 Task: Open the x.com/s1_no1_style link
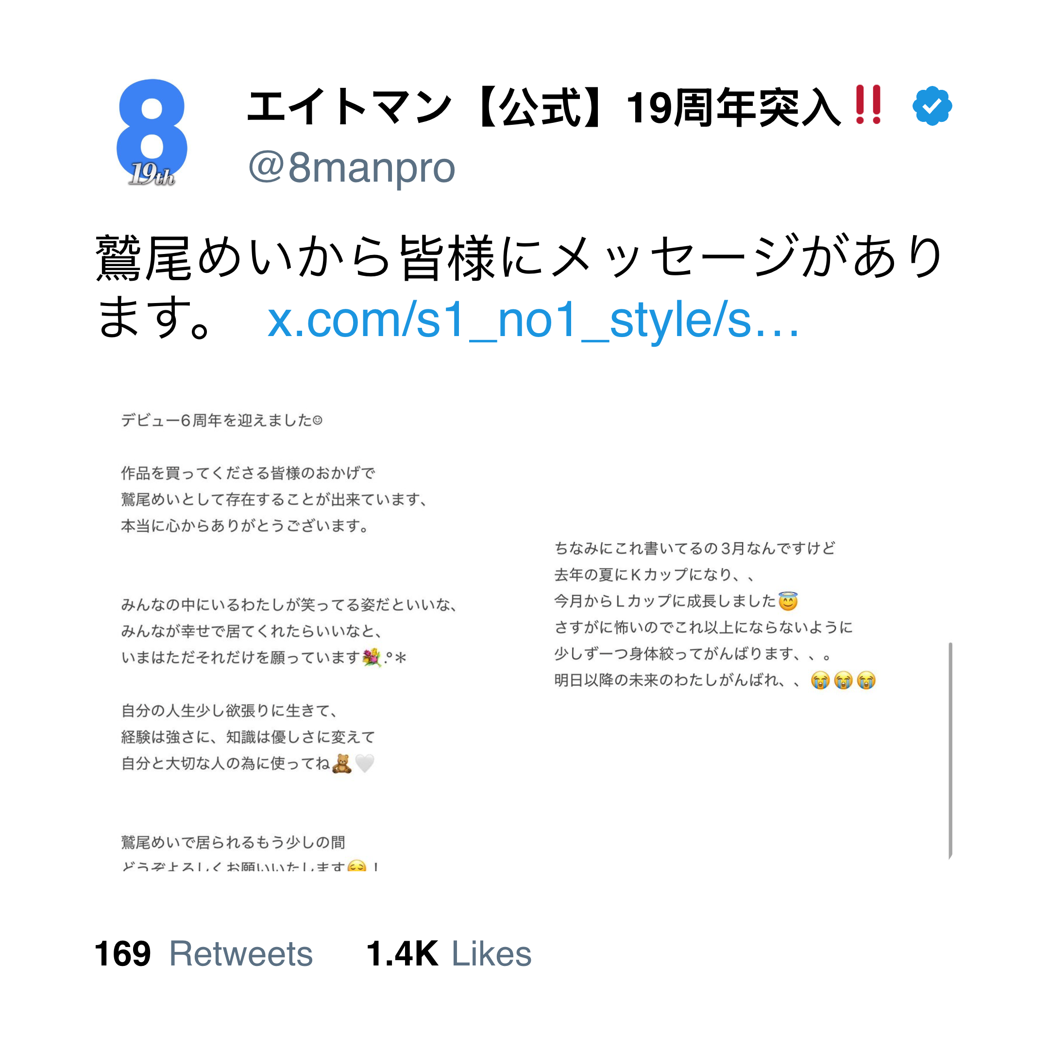533,321
